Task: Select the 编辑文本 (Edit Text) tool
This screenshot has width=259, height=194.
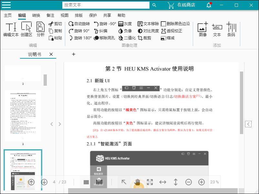Action: [x=11, y=29]
